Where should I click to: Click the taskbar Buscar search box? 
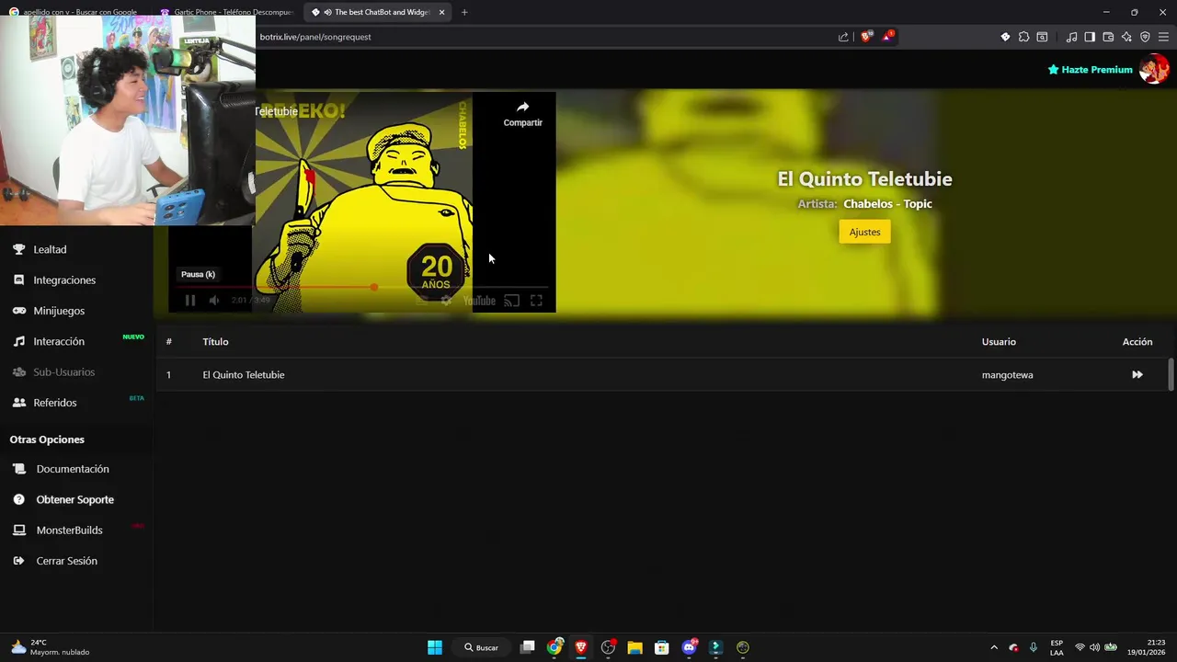[x=482, y=647]
